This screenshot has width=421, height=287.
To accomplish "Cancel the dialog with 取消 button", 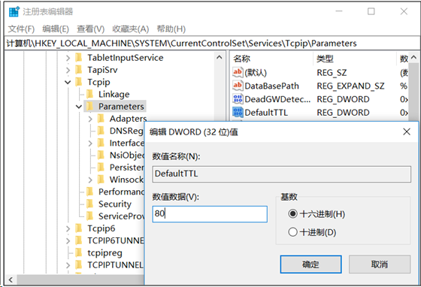I will tap(380, 264).
